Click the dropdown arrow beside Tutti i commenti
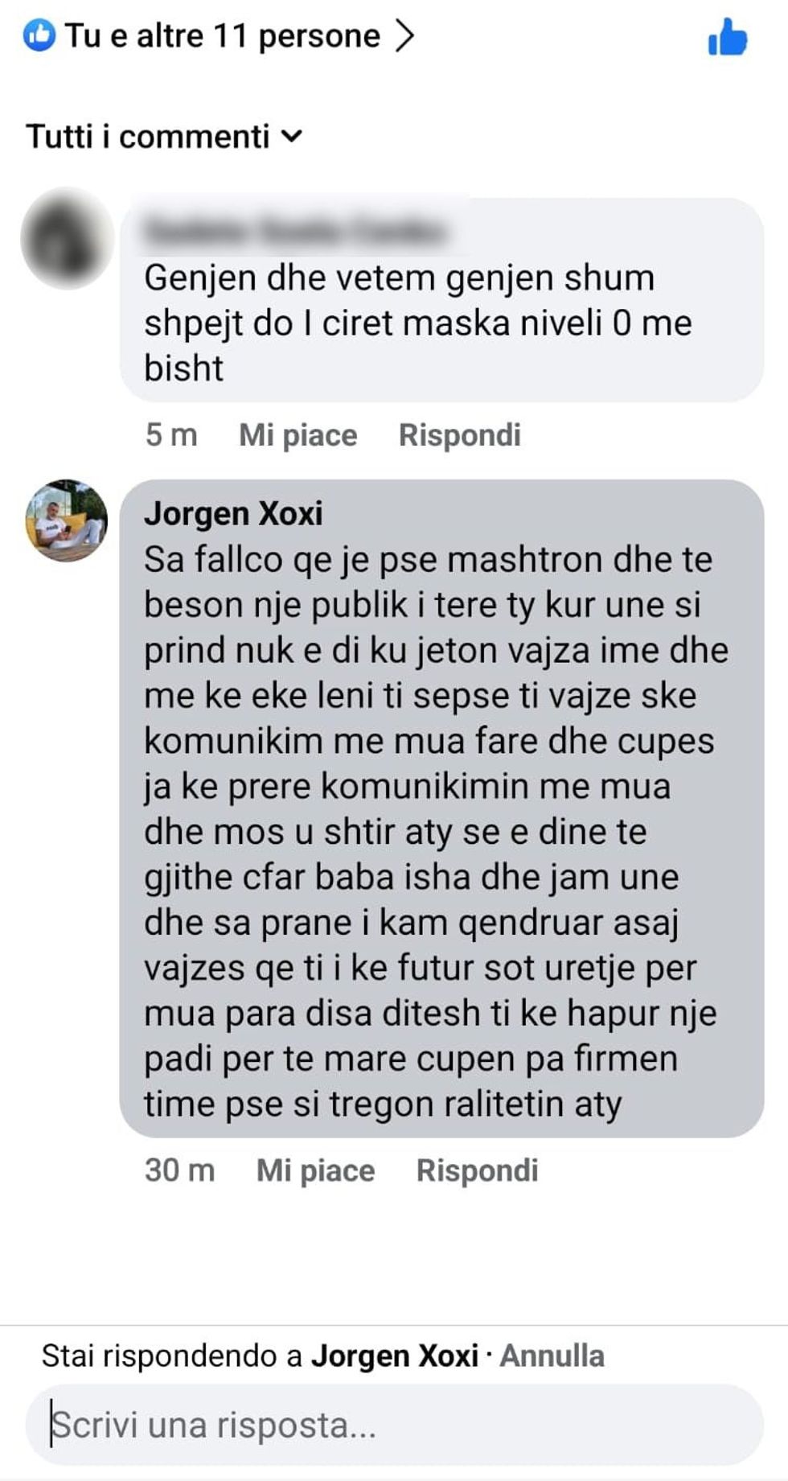The height and width of the screenshot is (1481, 788). pyautogui.click(x=292, y=136)
